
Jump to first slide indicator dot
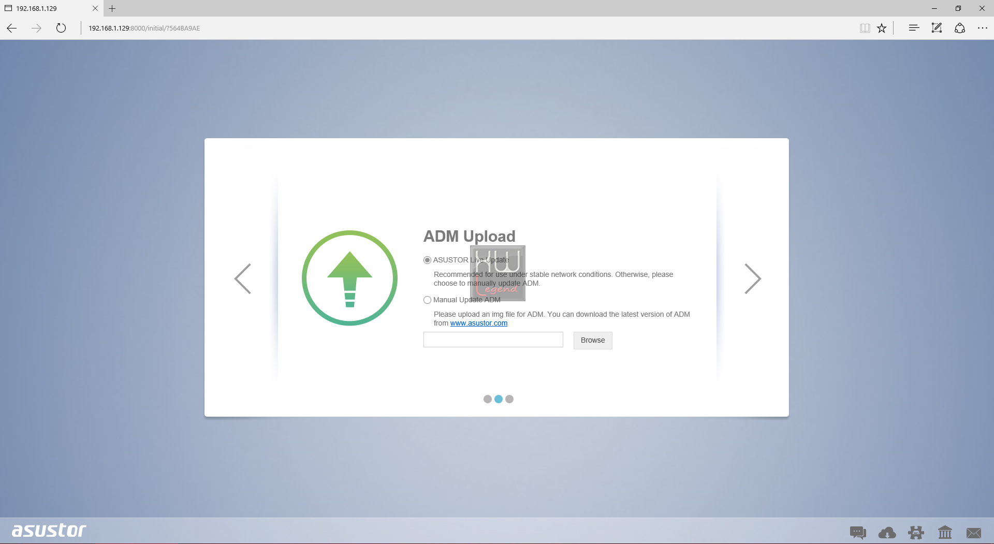pyautogui.click(x=487, y=399)
